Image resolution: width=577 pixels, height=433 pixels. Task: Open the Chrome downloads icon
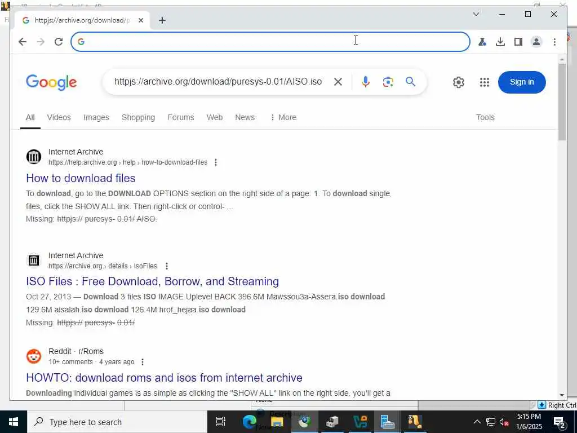pos(500,42)
